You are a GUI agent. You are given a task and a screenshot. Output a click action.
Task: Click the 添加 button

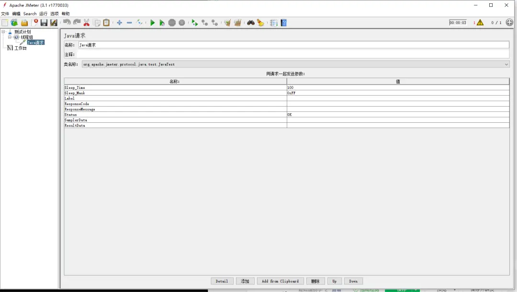click(x=245, y=281)
